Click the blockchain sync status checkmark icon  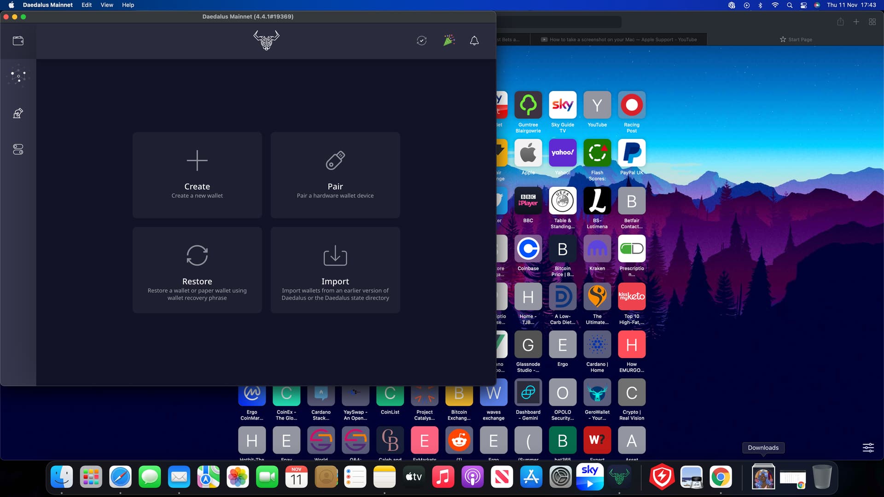click(x=421, y=41)
